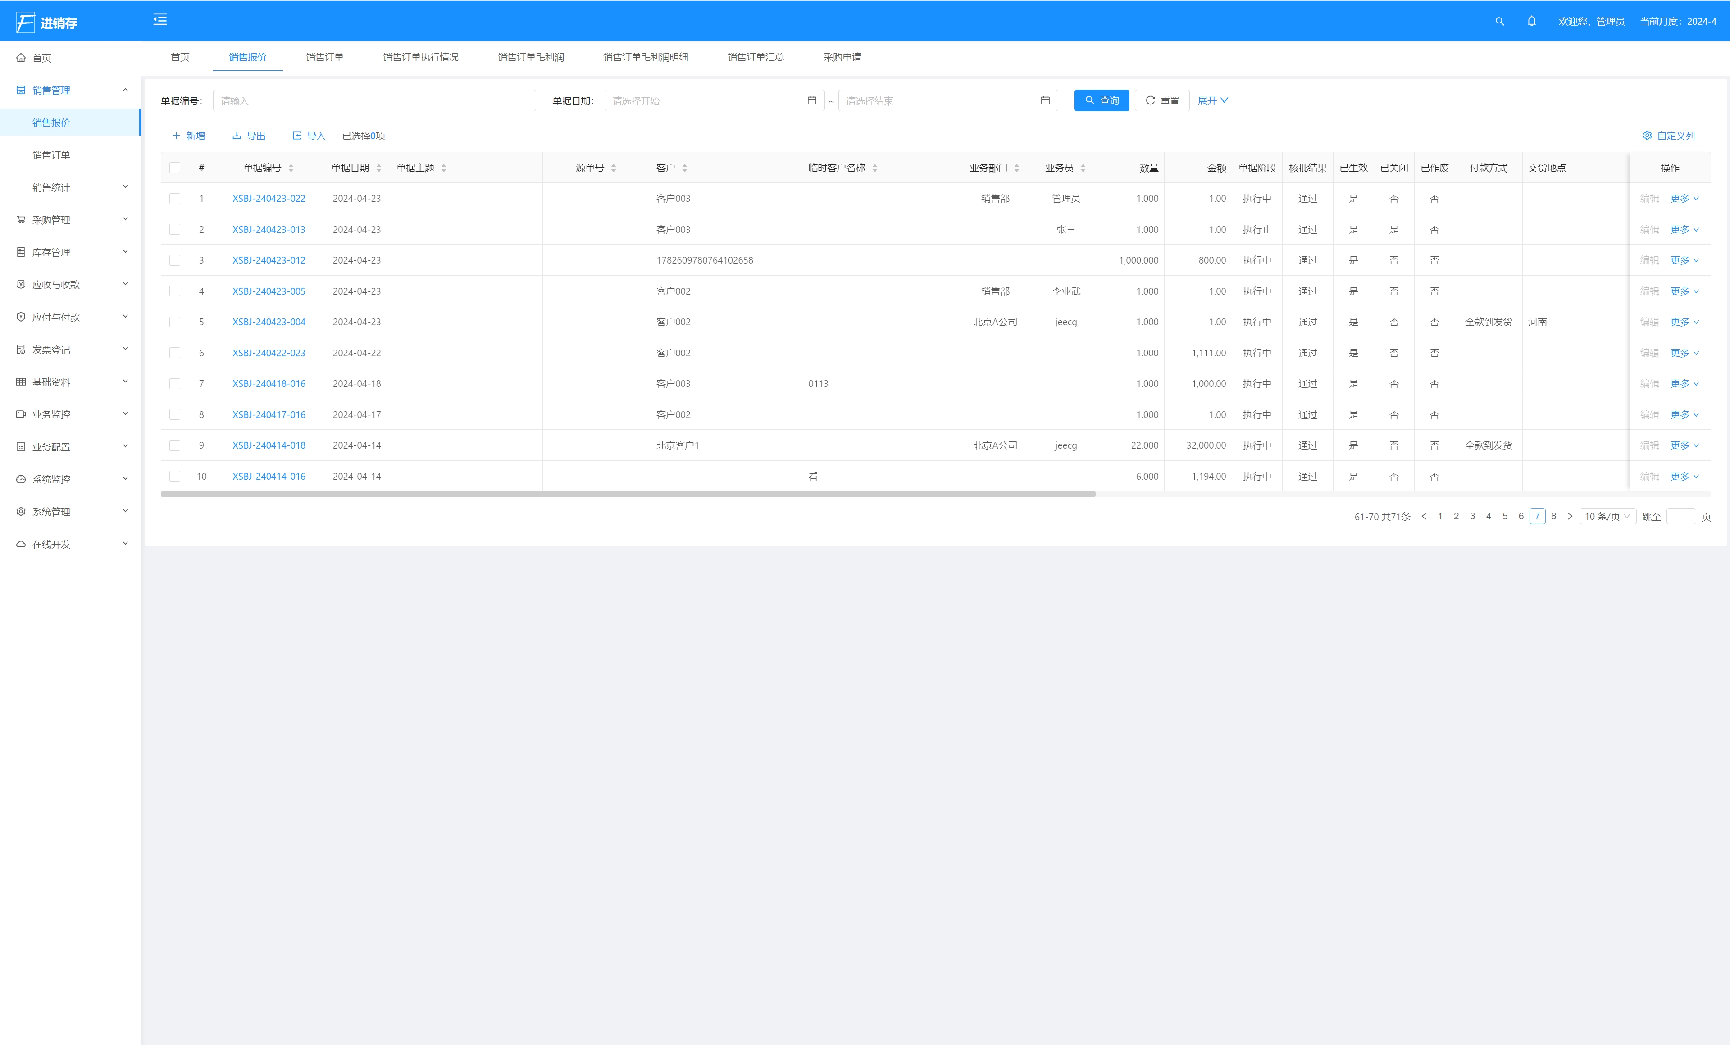The height and width of the screenshot is (1045, 1730).
Task: Toggle the select-all checkbox in table header
Action: (x=175, y=168)
